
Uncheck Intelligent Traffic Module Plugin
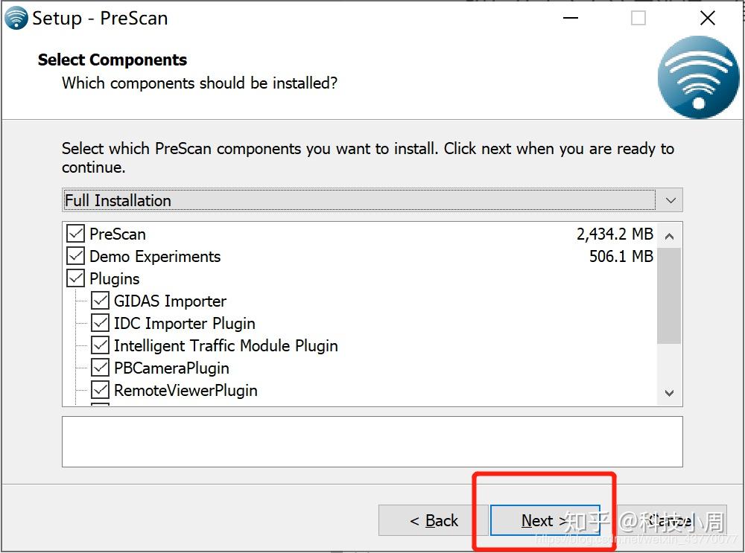[100, 346]
